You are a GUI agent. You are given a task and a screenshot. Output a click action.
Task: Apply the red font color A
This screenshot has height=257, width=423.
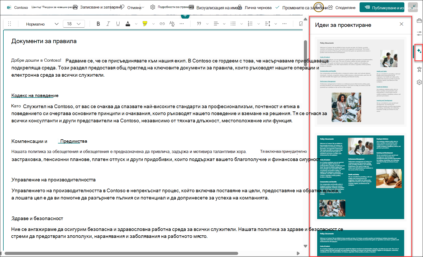(128, 24)
